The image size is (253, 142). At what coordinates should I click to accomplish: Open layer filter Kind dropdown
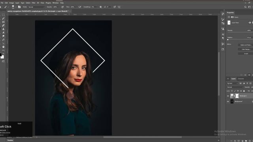(232, 83)
